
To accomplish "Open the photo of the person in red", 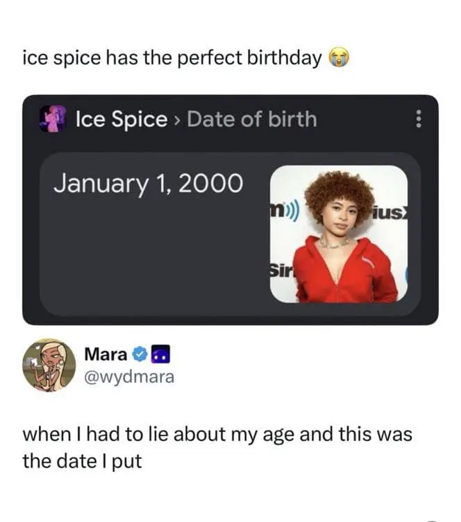I will (337, 234).
